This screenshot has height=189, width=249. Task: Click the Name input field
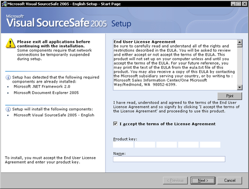pos(169,159)
